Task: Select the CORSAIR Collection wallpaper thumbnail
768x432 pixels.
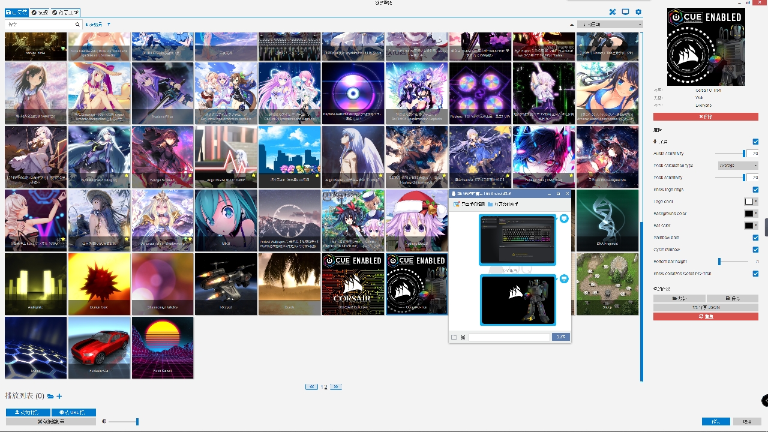Action: (x=353, y=284)
